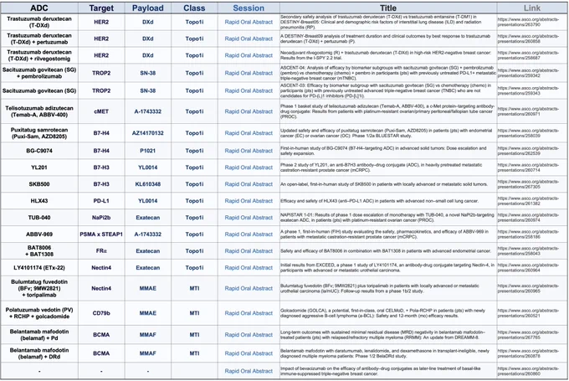Open Rapid Oral Abstract link for ABBV-969
The height and width of the screenshot is (381, 569).
tap(249, 234)
